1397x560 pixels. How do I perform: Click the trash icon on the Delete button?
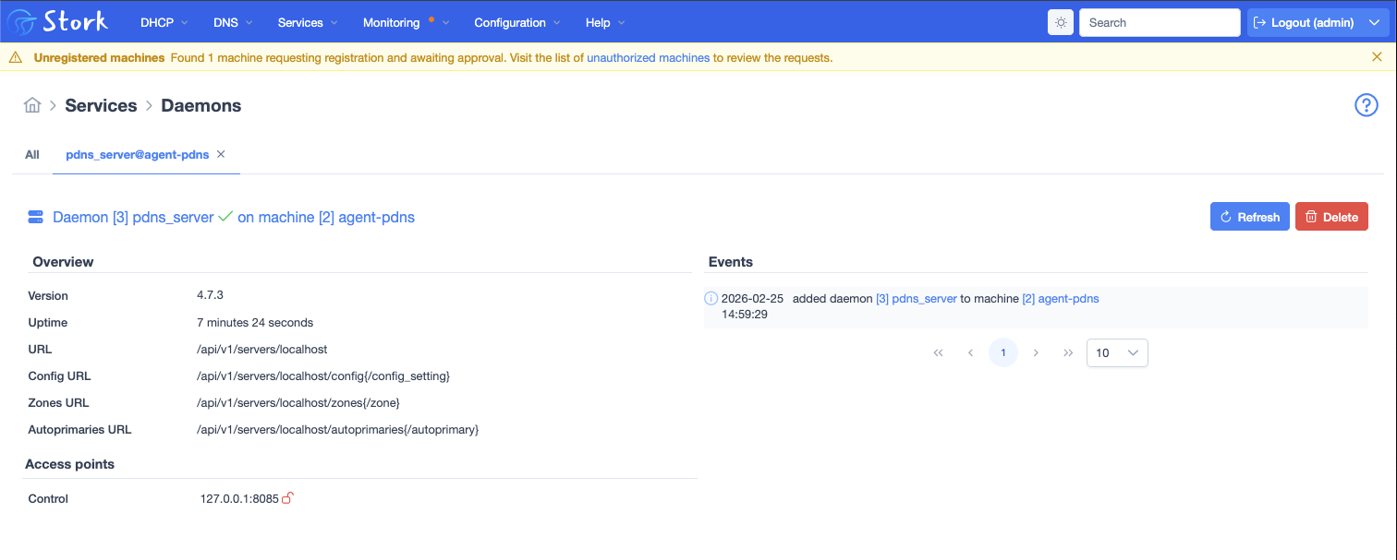pyautogui.click(x=1311, y=216)
